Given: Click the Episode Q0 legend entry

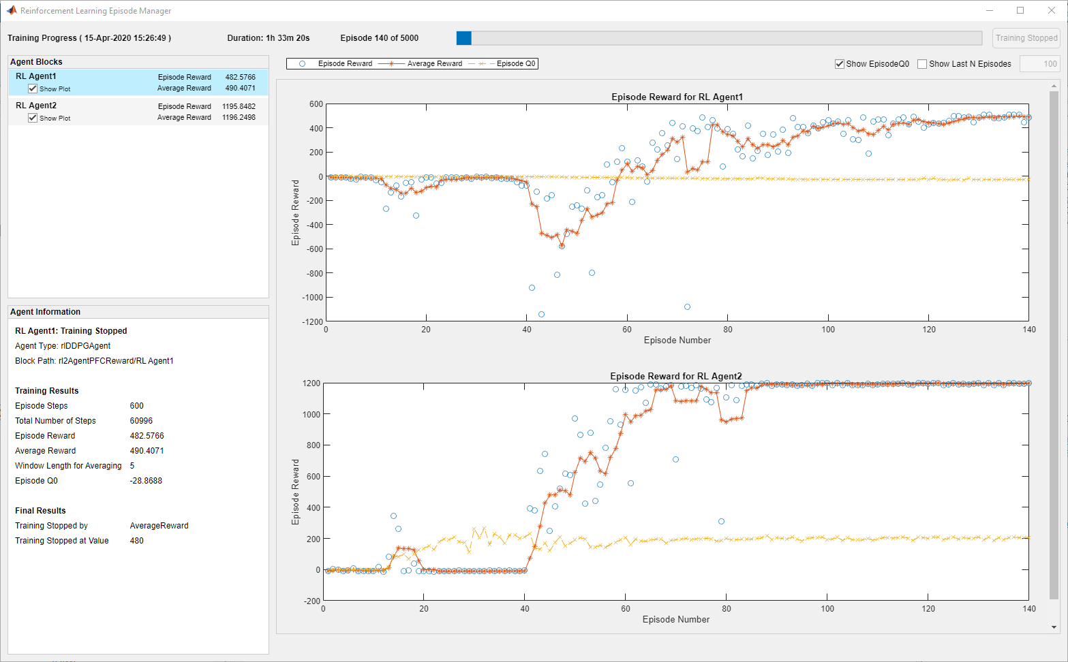Looking at the screenshot, I should 502,64.
